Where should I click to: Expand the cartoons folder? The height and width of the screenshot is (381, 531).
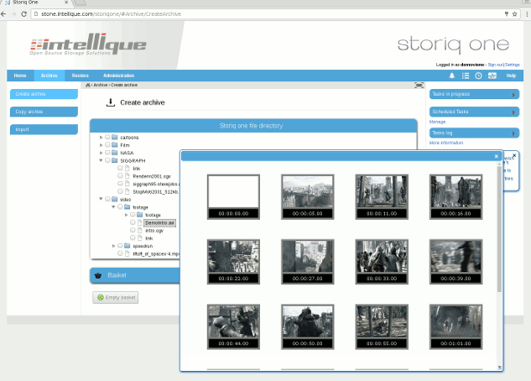[x=101, y=137]
